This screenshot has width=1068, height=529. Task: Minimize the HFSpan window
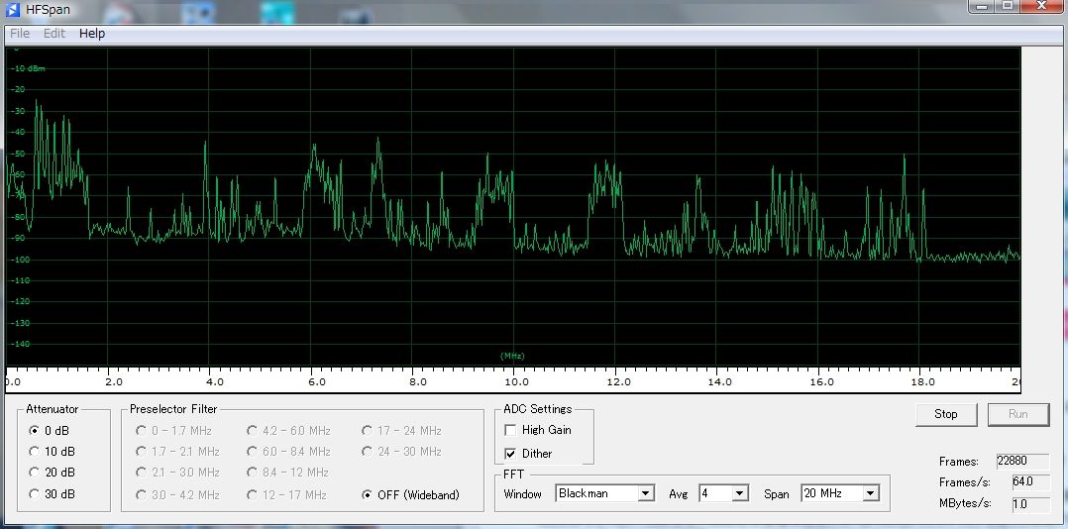982,6
